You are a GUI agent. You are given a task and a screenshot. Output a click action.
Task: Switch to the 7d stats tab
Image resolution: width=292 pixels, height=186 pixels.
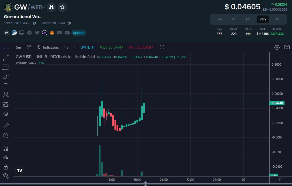277,19
